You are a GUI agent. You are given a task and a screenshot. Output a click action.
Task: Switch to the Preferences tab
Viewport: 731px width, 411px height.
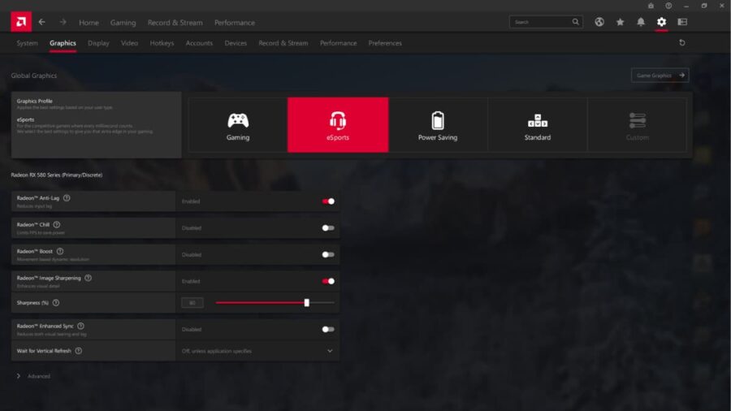pos(385,43)
